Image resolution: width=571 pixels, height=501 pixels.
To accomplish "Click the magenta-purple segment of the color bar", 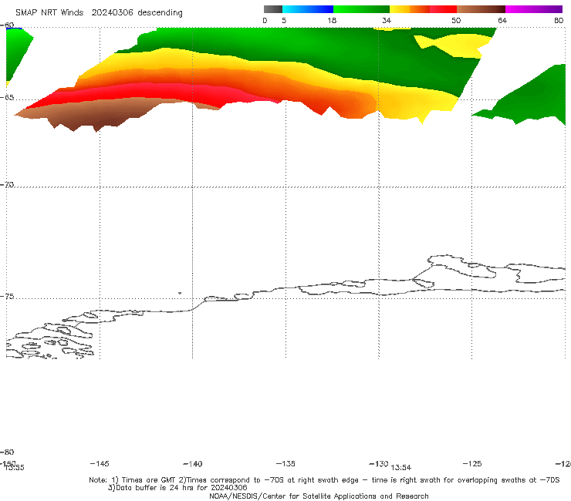I will [x=534, y=9].
